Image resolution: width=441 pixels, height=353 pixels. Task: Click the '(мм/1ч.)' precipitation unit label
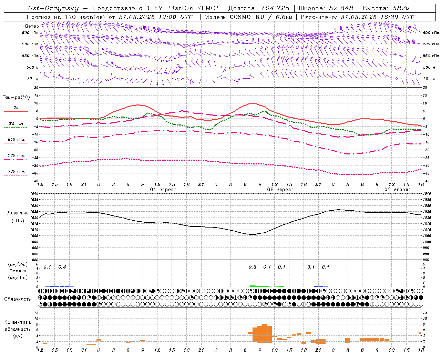(18, 278)
